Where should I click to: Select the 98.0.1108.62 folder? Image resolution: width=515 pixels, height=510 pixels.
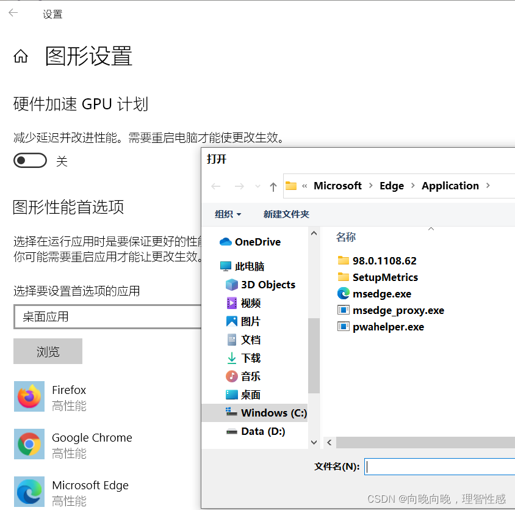tap(377, 261)
